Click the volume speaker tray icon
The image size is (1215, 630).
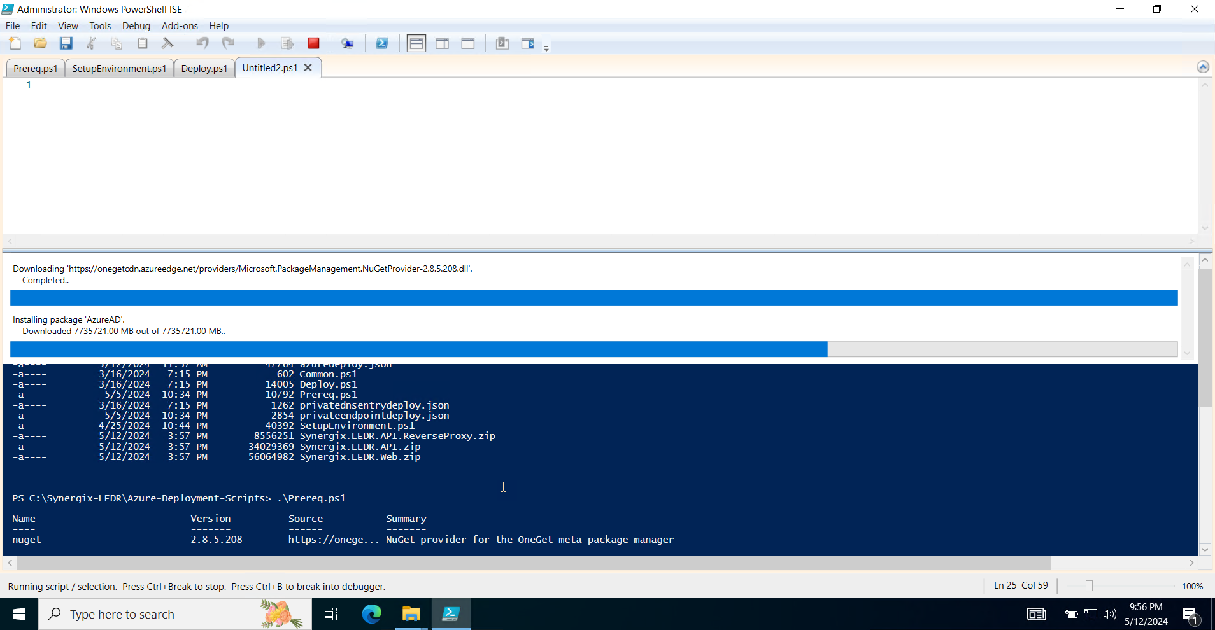coord(1110,614)
